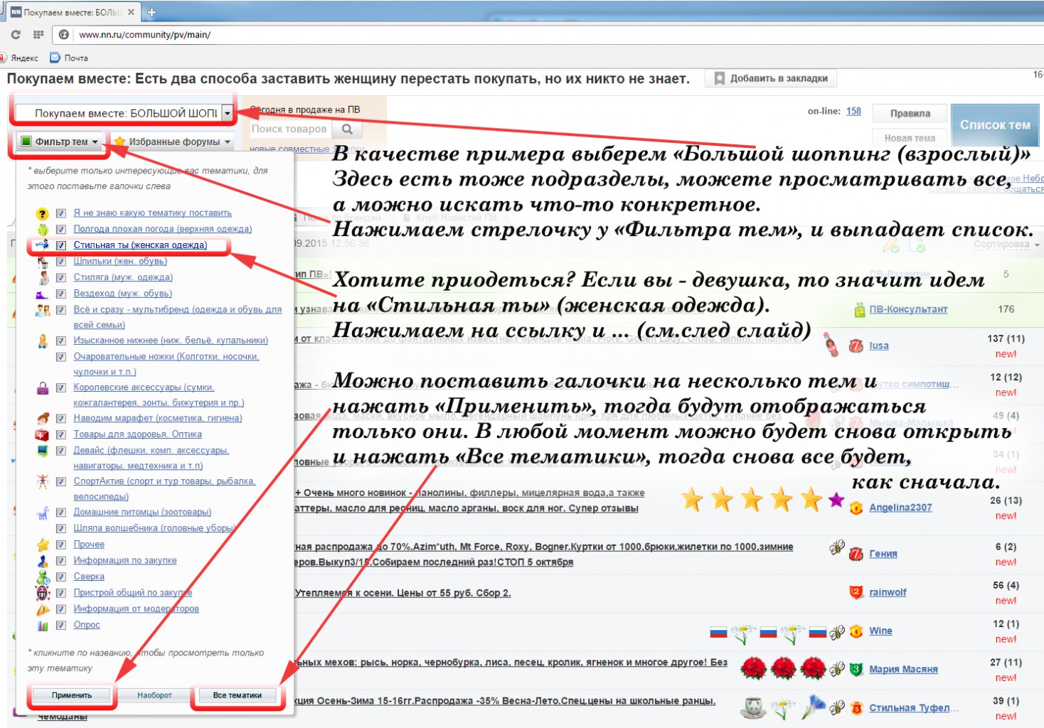Viewport: 1044px width, 728px height.
Task: Open a new browser tab
Action: tap(151, 12)
